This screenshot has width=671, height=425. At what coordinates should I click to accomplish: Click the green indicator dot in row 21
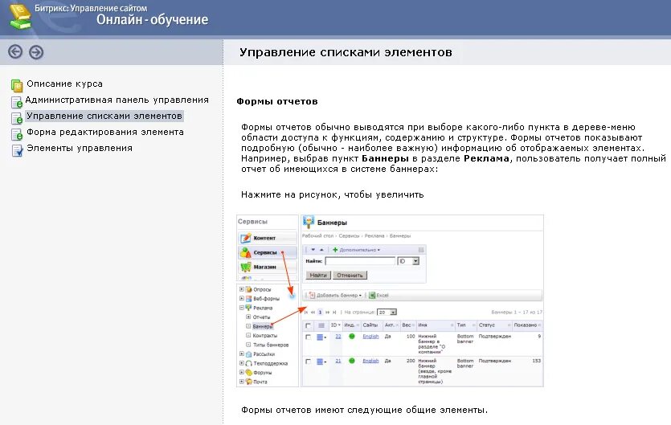(352, 361)
